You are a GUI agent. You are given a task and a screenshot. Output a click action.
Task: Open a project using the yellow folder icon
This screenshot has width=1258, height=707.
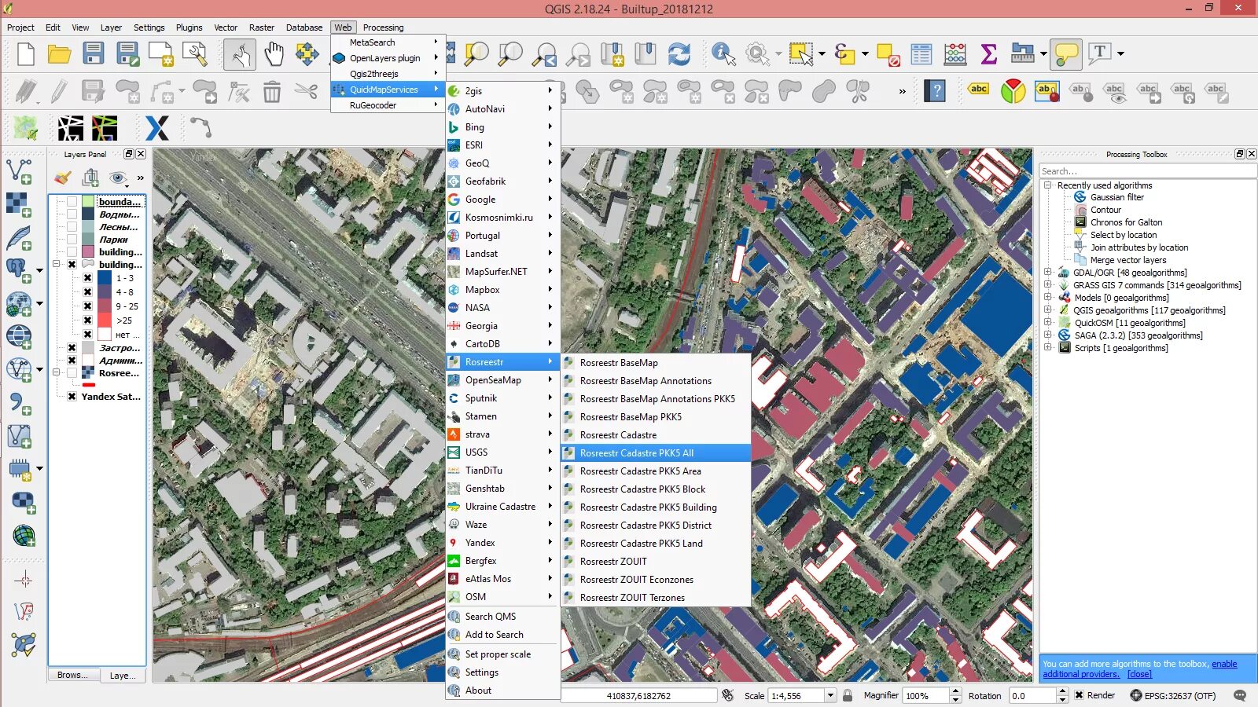pyautogui.click(x=59, y=54)
